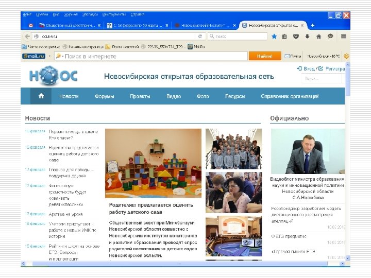Go to the browser home page icon
The image size is (371, 278).
[x=319, y=37]
